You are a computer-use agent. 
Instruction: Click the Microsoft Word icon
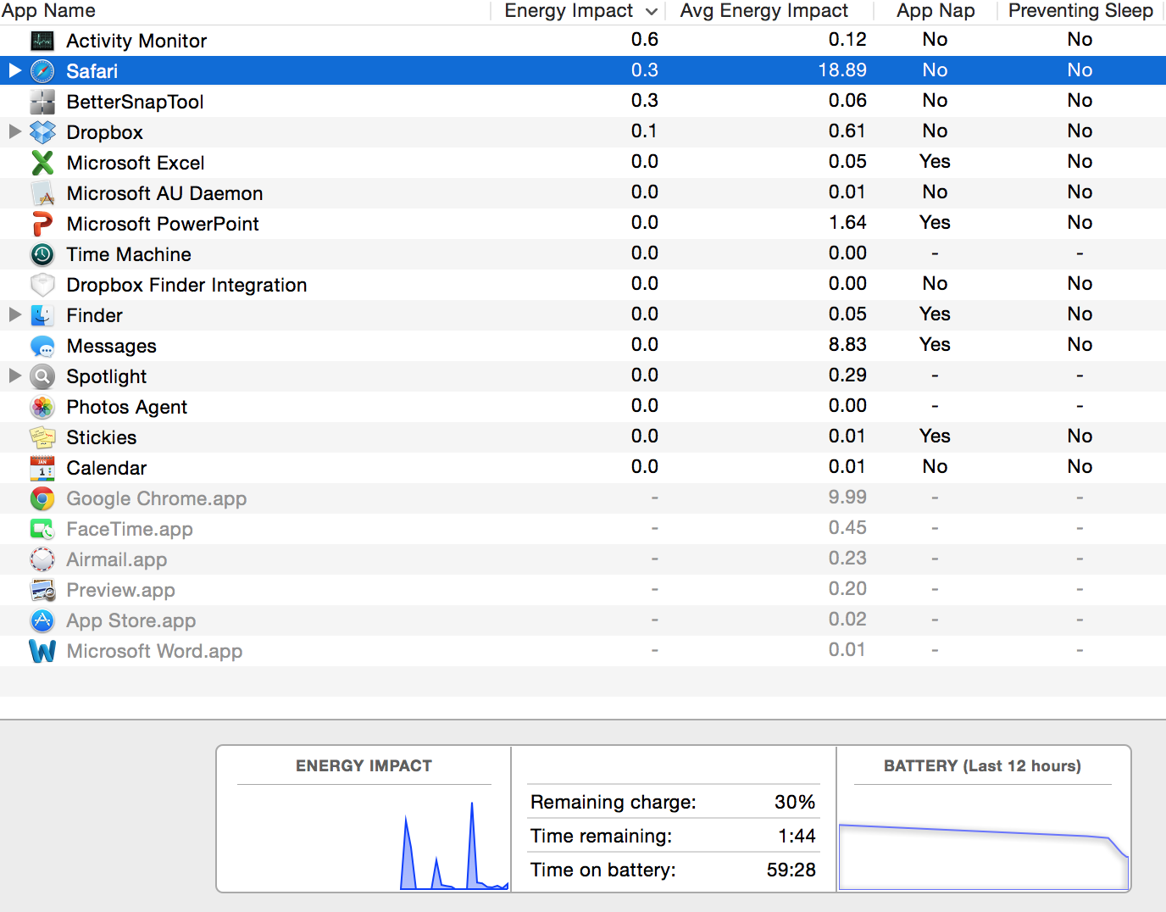(42, 651)
